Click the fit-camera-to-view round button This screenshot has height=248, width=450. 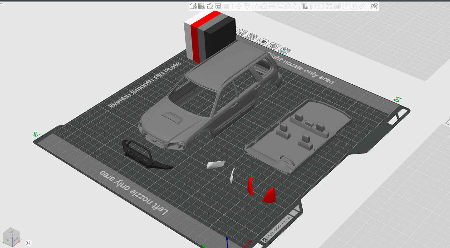[x=28, y=243]
